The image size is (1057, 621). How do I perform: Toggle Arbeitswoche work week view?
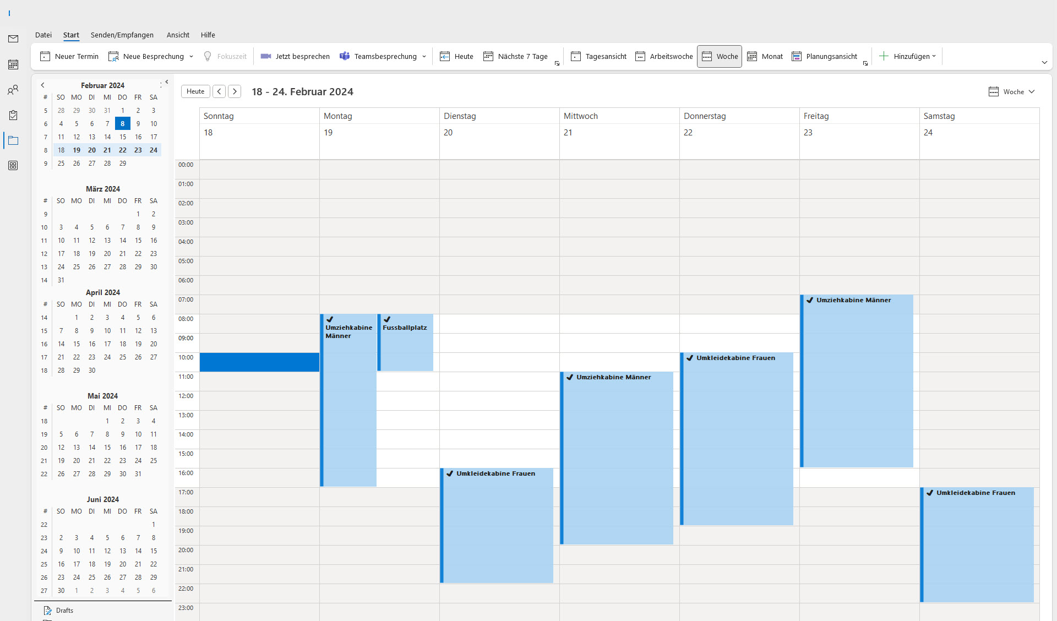664,56
